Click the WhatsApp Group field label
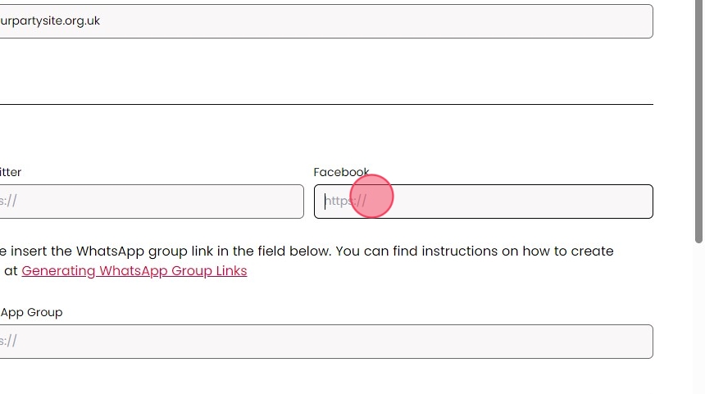Viewport: 705px width, 394px height. [x=31, y=312]
